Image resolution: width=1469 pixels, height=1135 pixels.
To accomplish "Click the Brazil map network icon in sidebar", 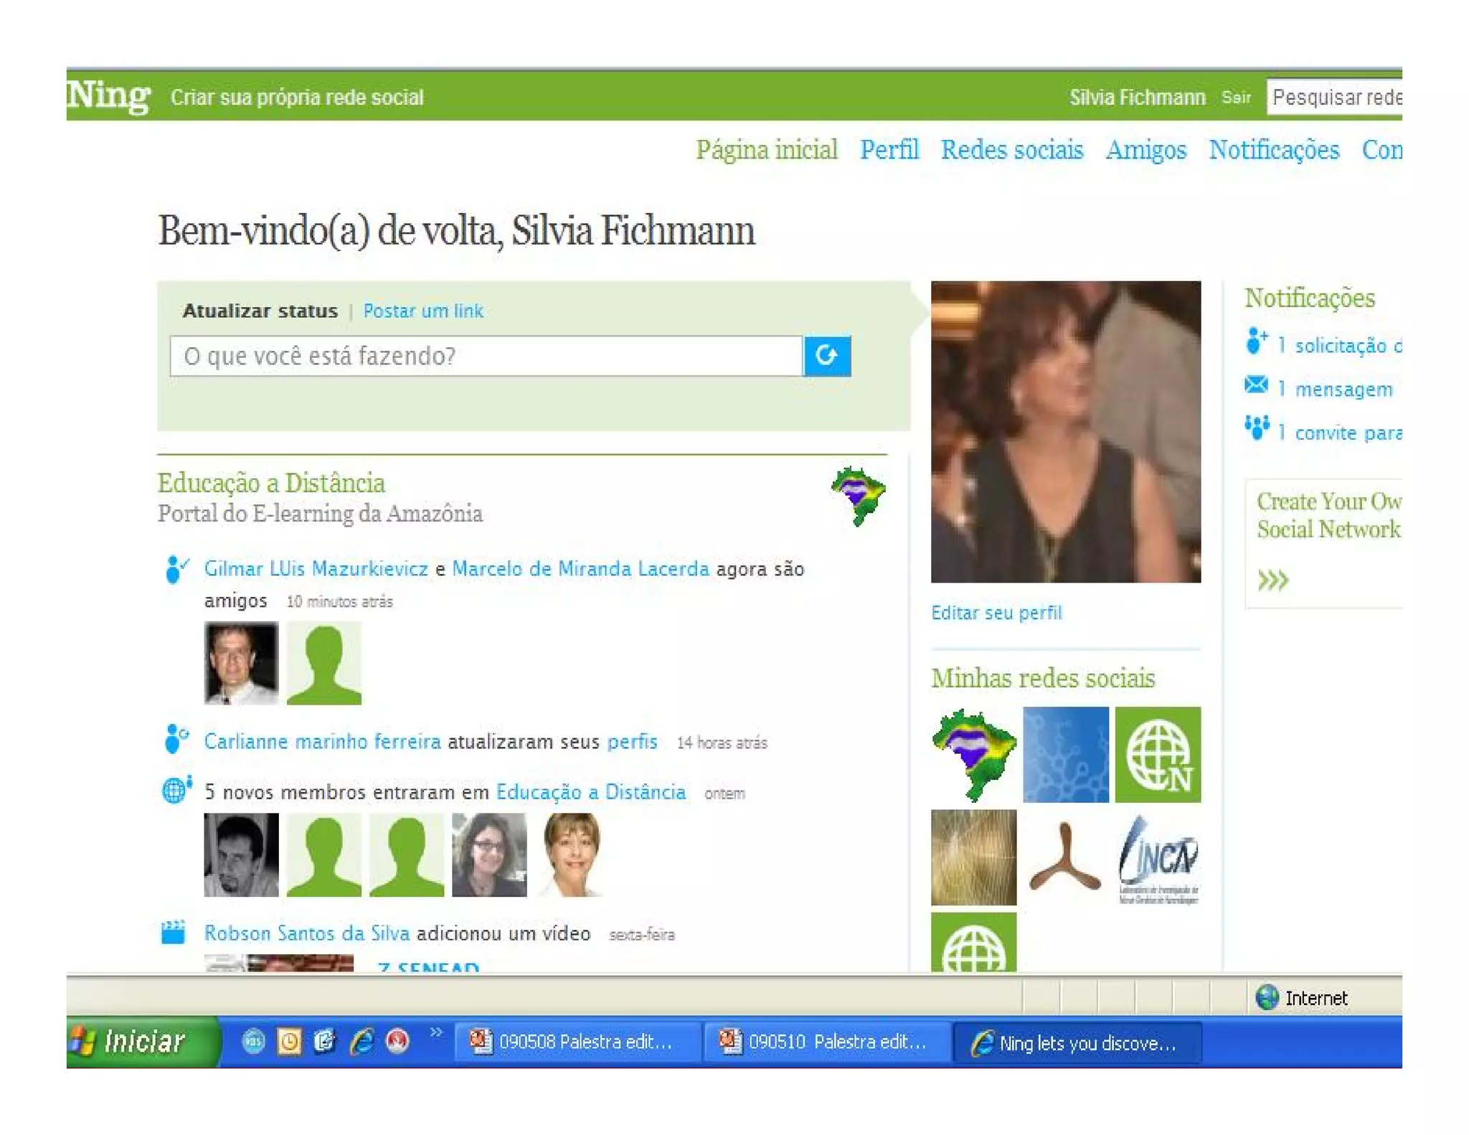I will tap(973, 753).
